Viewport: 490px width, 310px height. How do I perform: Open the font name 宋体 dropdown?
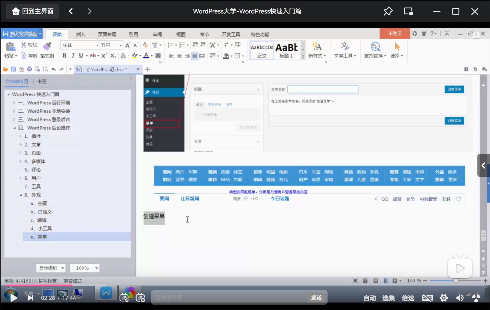coord(97,45)
